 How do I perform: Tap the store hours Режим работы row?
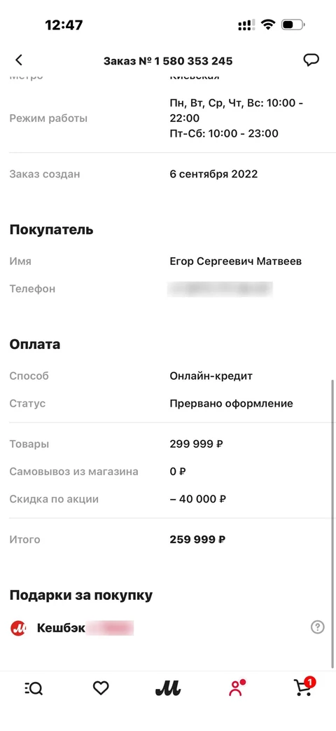pyautogui.click(x=168, y=118)
